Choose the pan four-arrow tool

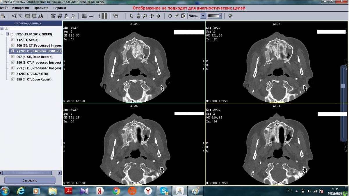[x=151, y=16]
